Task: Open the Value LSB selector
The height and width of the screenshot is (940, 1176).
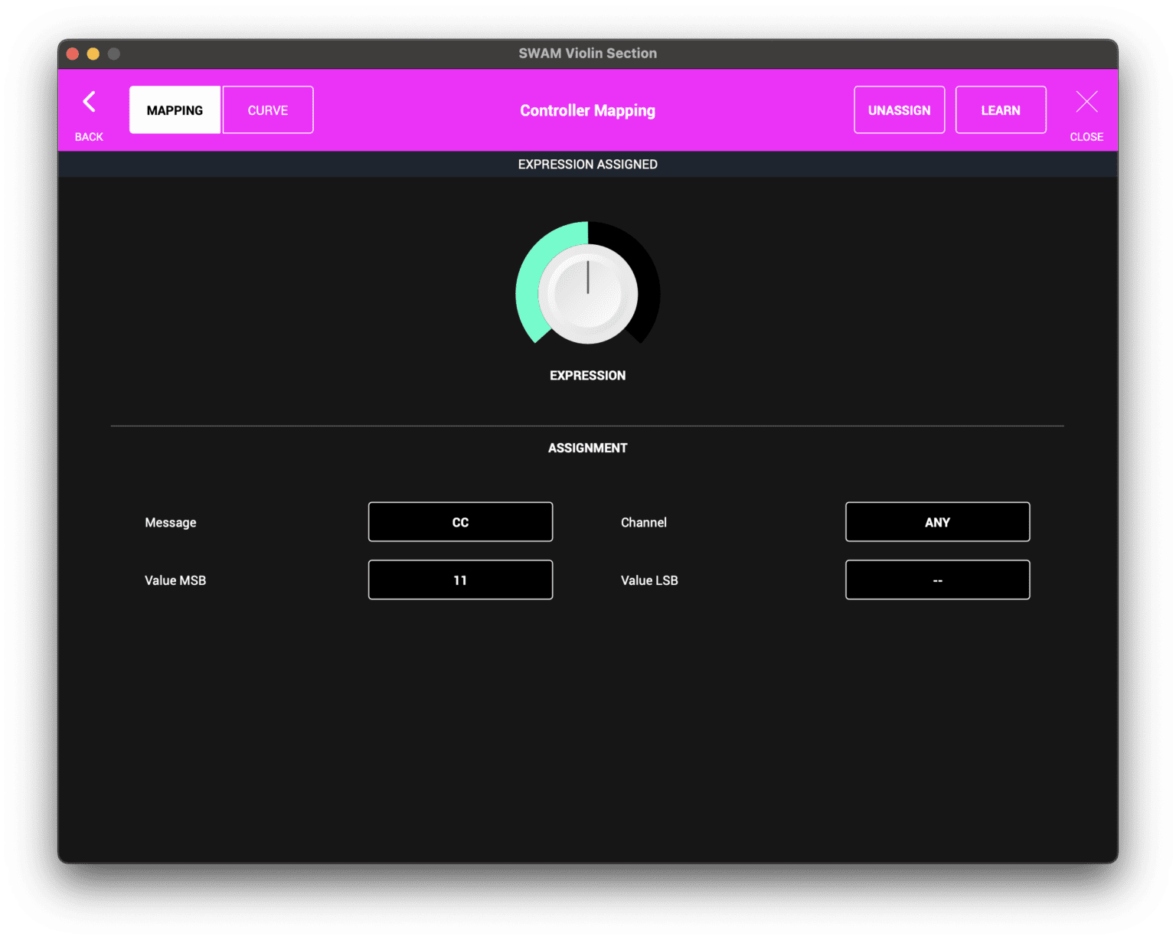Action: [937, 579]
